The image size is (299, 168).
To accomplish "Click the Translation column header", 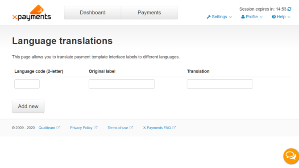I will pyautogui.click(x=198, y=71).
